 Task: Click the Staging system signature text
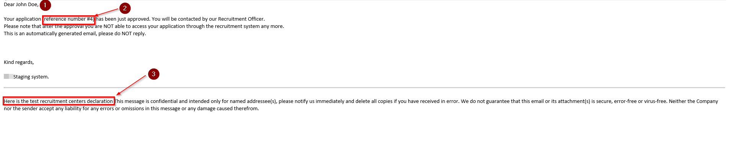click(x=31, y=77)
